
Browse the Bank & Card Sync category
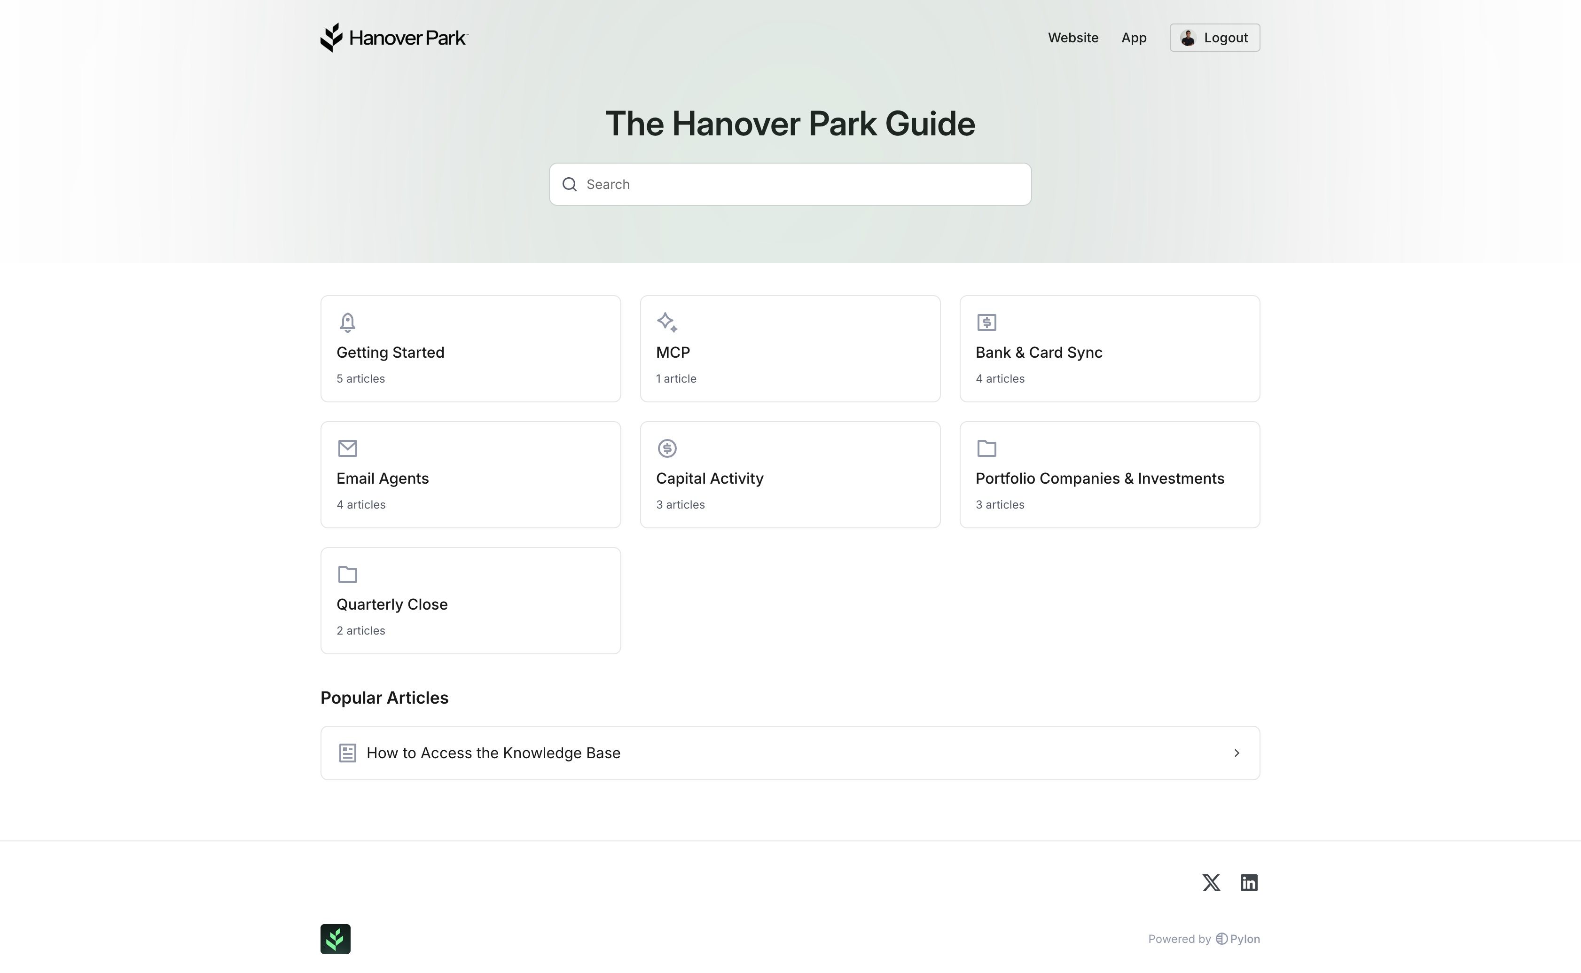point(1110,349)
